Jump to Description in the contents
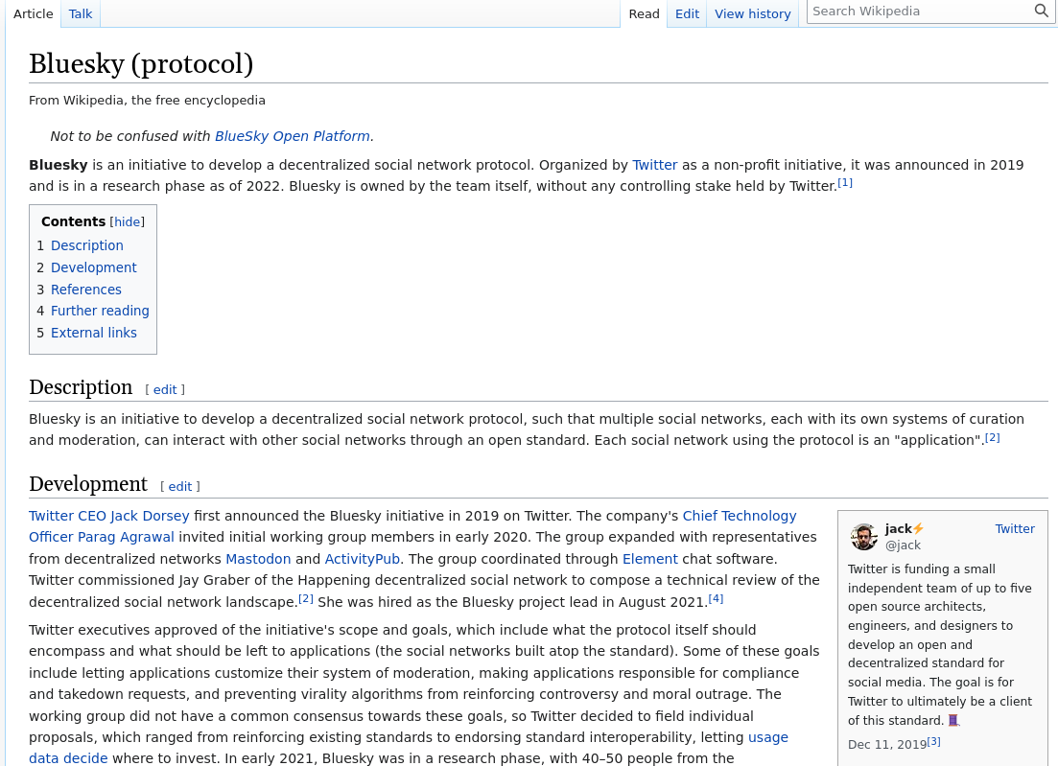The height and width of the screenshot is (766, 1058). coord(87,245)
